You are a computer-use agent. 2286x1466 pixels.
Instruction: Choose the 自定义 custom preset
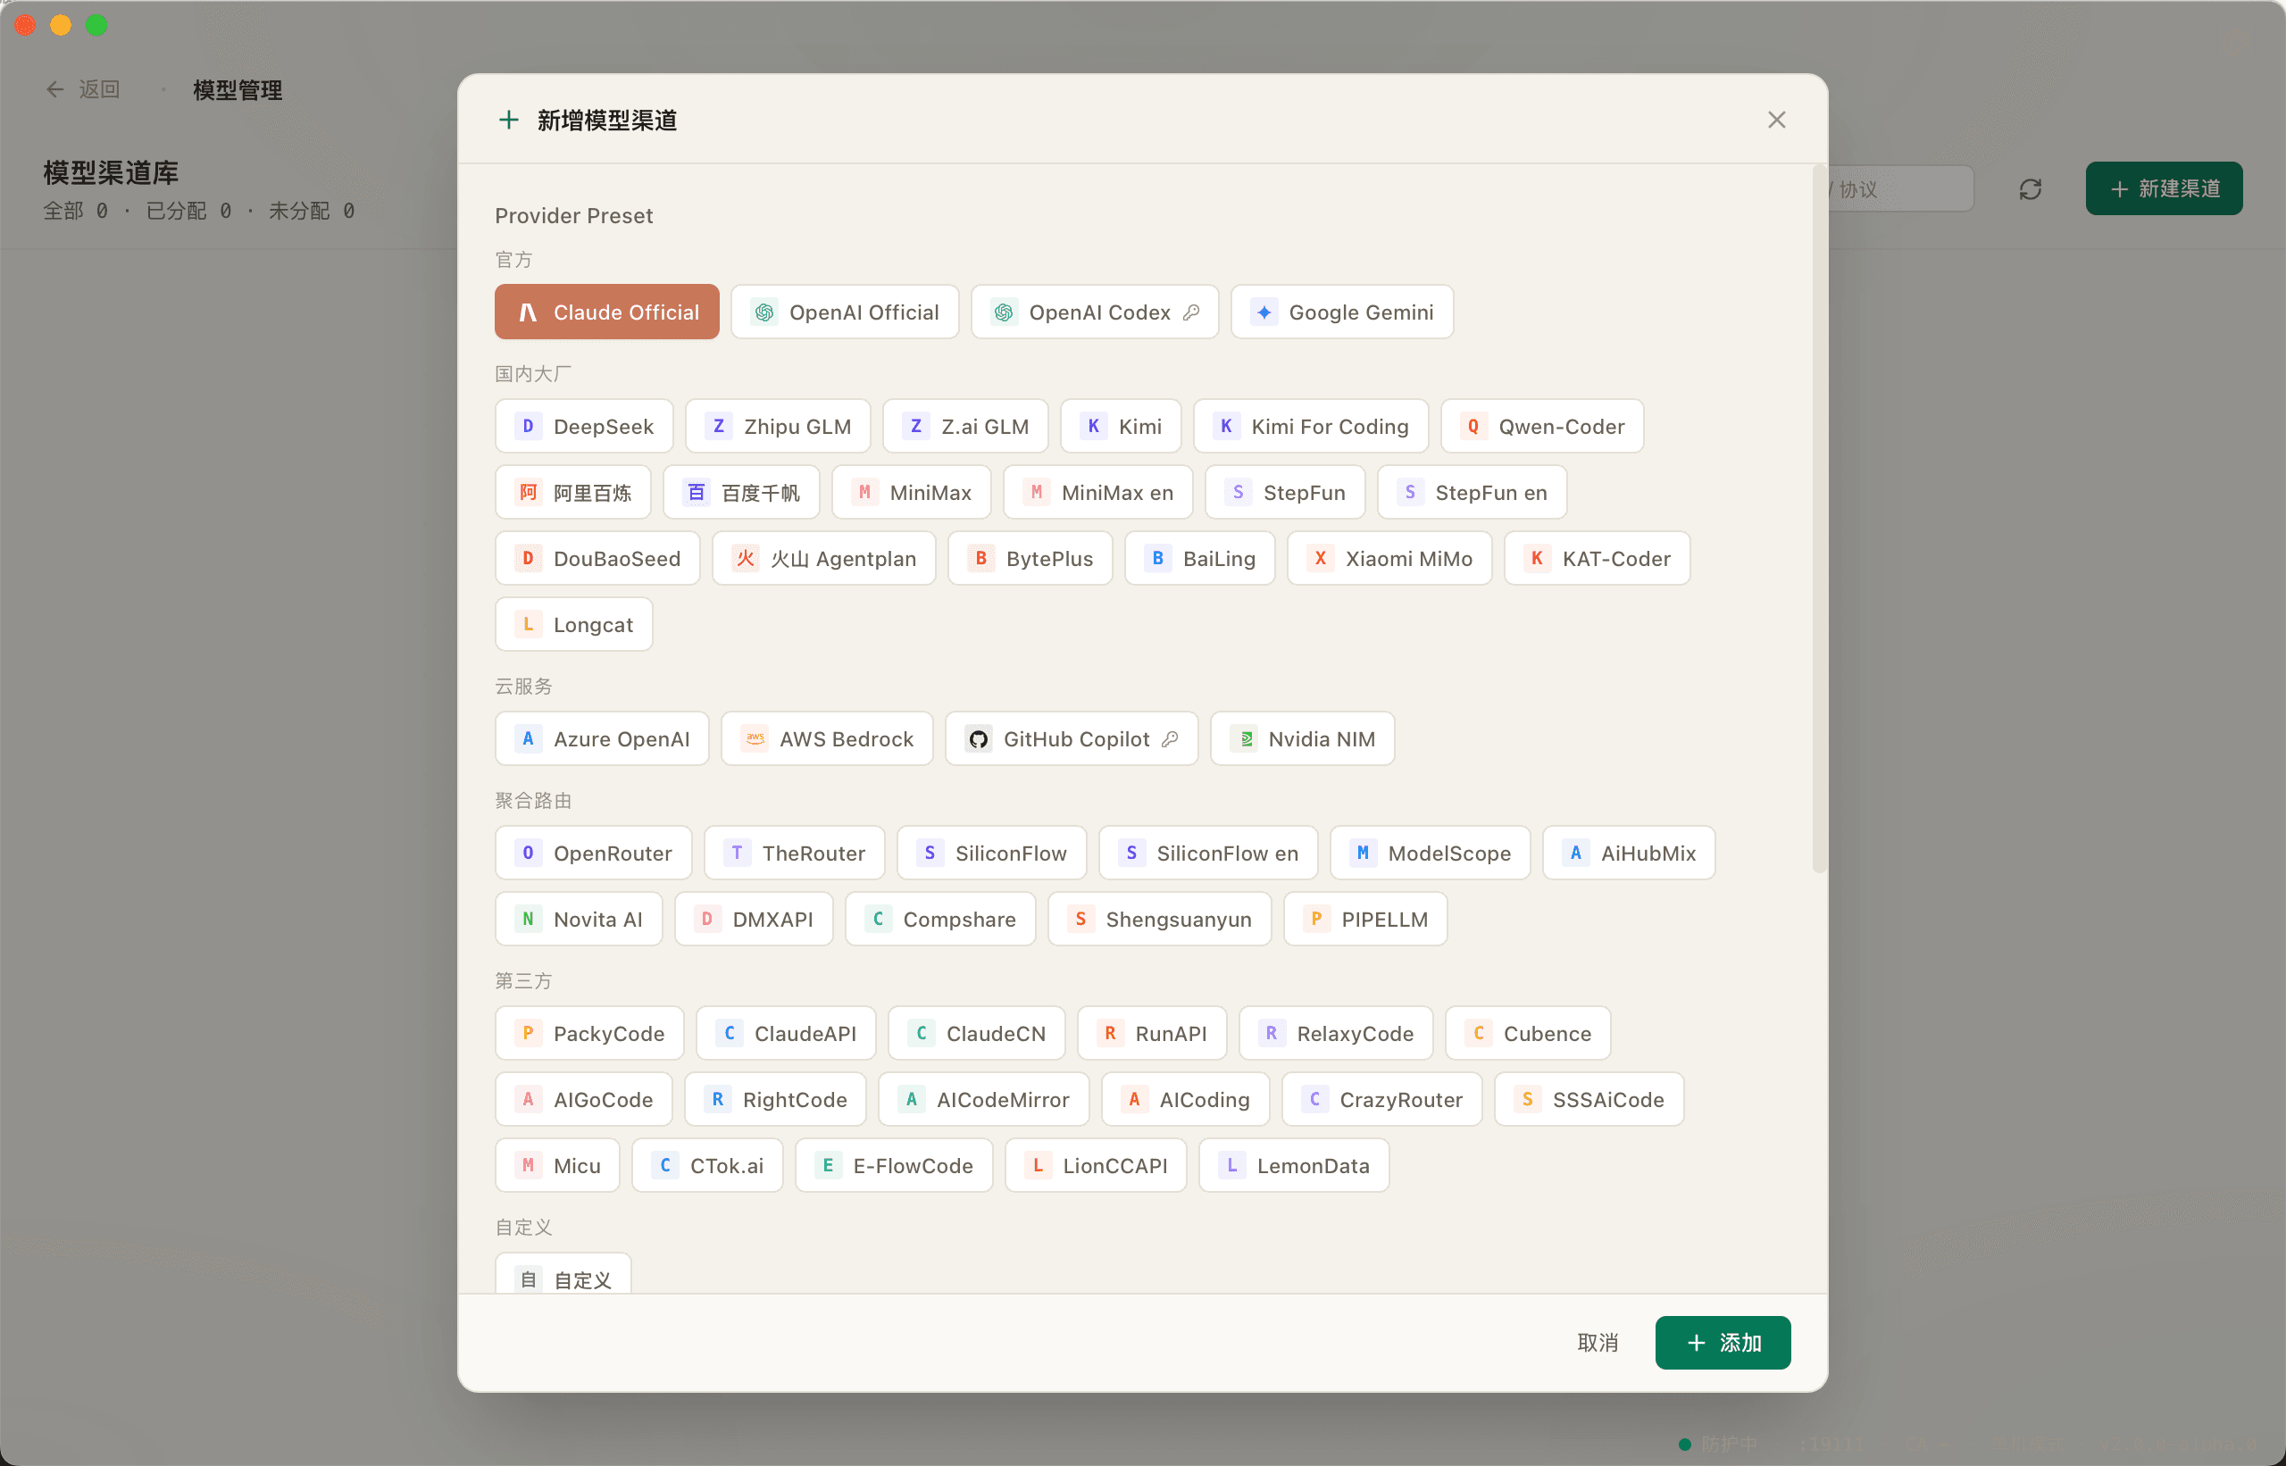tap(563, 1275)
